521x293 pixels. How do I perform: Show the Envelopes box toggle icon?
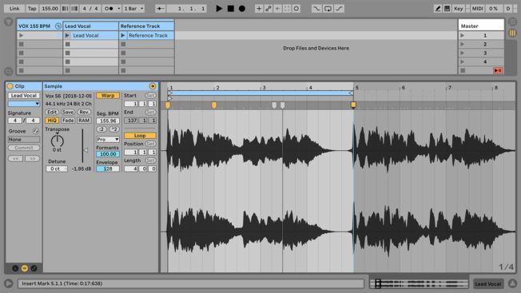(x=34, y=268)
